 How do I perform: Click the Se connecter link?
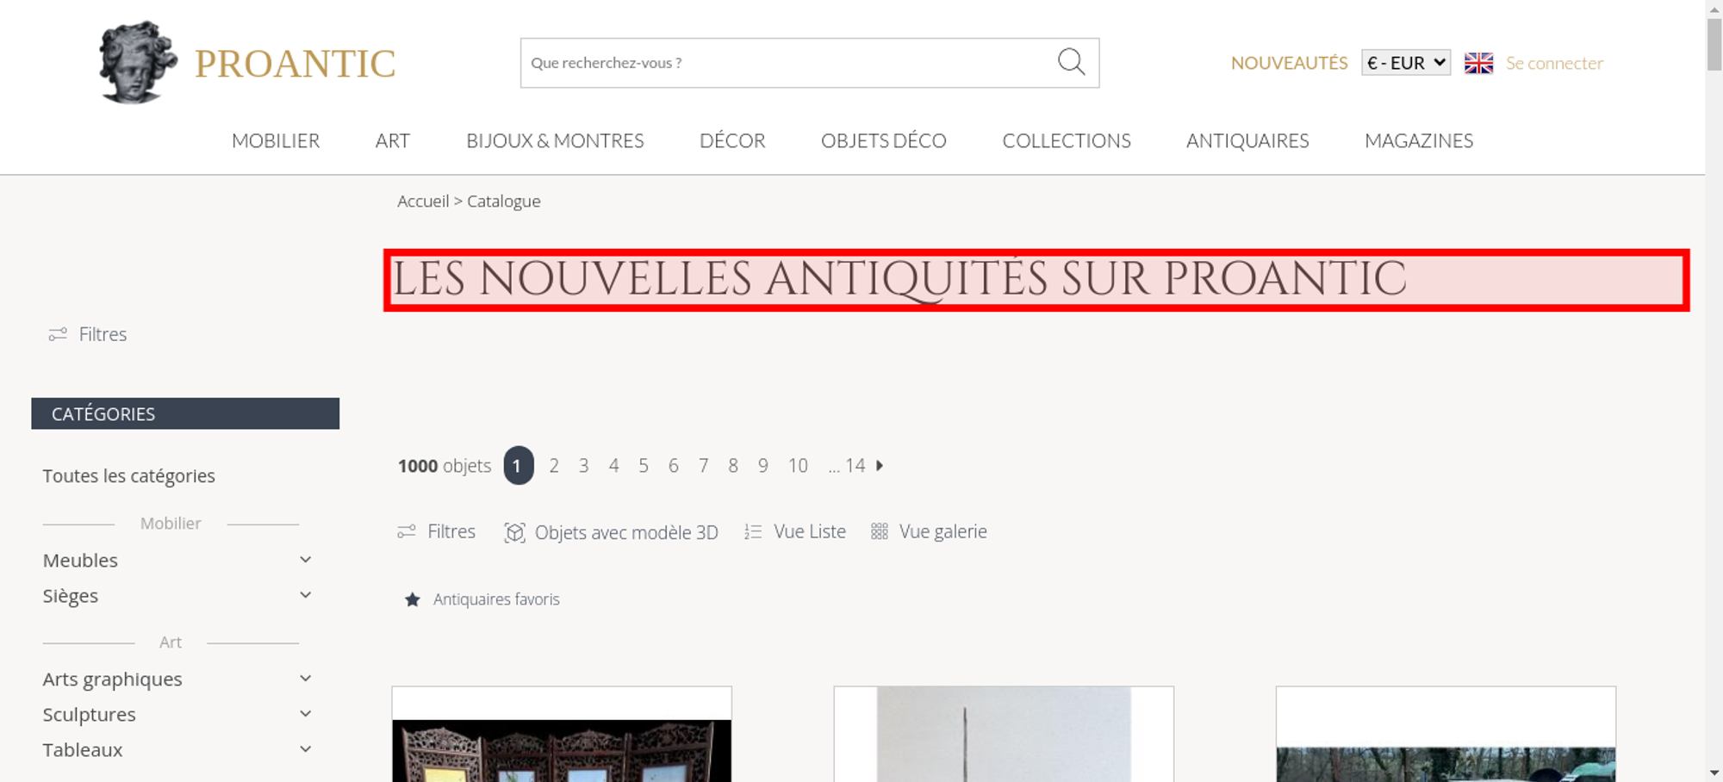tap(1554, 63)
